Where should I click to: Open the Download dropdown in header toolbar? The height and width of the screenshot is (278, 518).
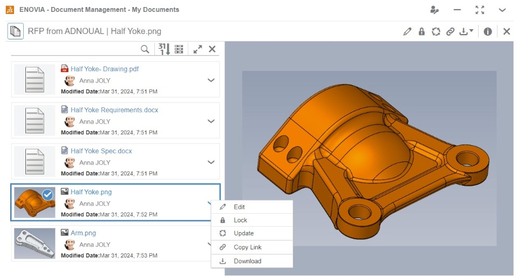click(x=466, y=31)
